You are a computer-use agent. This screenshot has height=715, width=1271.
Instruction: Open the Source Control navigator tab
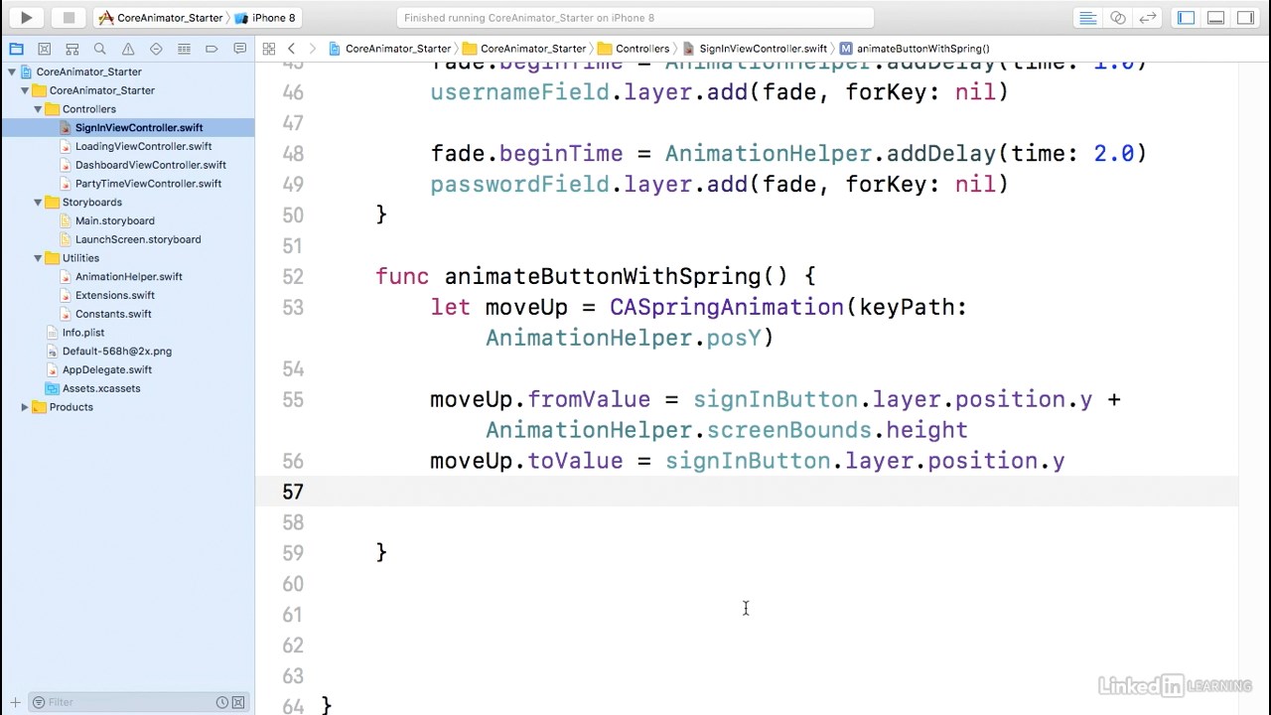point(44,49)
